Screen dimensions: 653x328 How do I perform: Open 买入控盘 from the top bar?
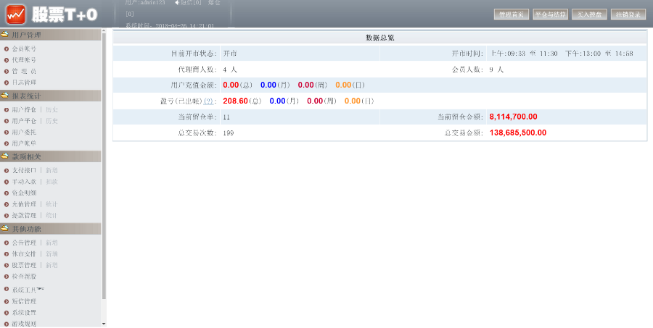[x=589, y=14]
